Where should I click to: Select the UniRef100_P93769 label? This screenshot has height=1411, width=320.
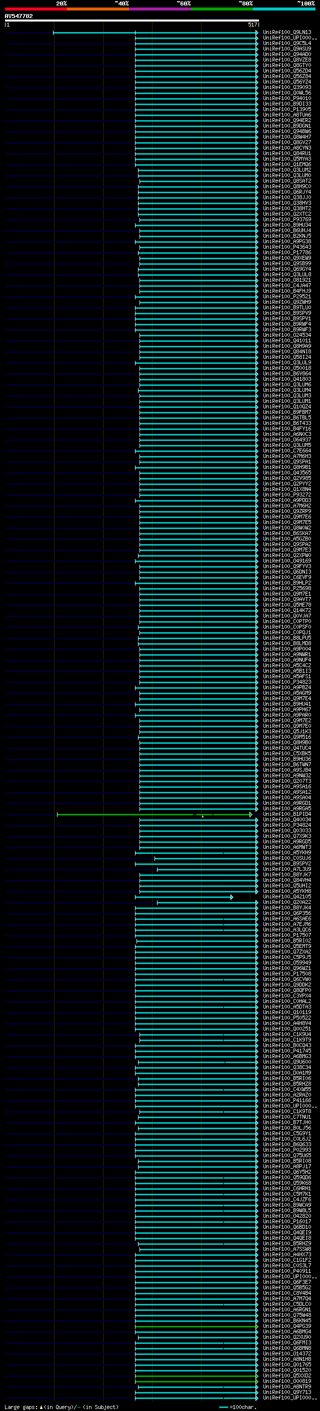click(286, 219)
